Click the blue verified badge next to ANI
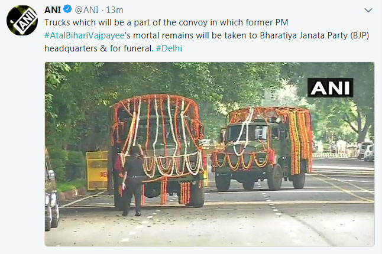The width and height of the screenshot is (382, 254). pos(67,9)
